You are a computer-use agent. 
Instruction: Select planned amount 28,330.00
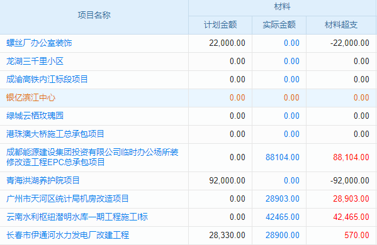pos(227,235)
